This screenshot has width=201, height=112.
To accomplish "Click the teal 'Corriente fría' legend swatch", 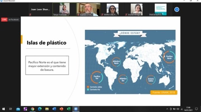I will coord(88,89).
